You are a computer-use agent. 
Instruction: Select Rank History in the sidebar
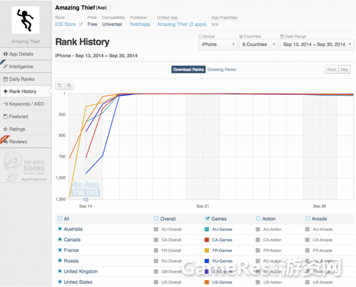point(26,92)
